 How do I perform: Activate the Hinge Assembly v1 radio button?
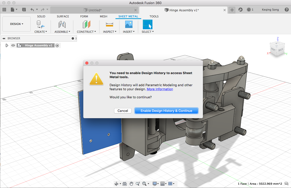click(x=57, y=45)
